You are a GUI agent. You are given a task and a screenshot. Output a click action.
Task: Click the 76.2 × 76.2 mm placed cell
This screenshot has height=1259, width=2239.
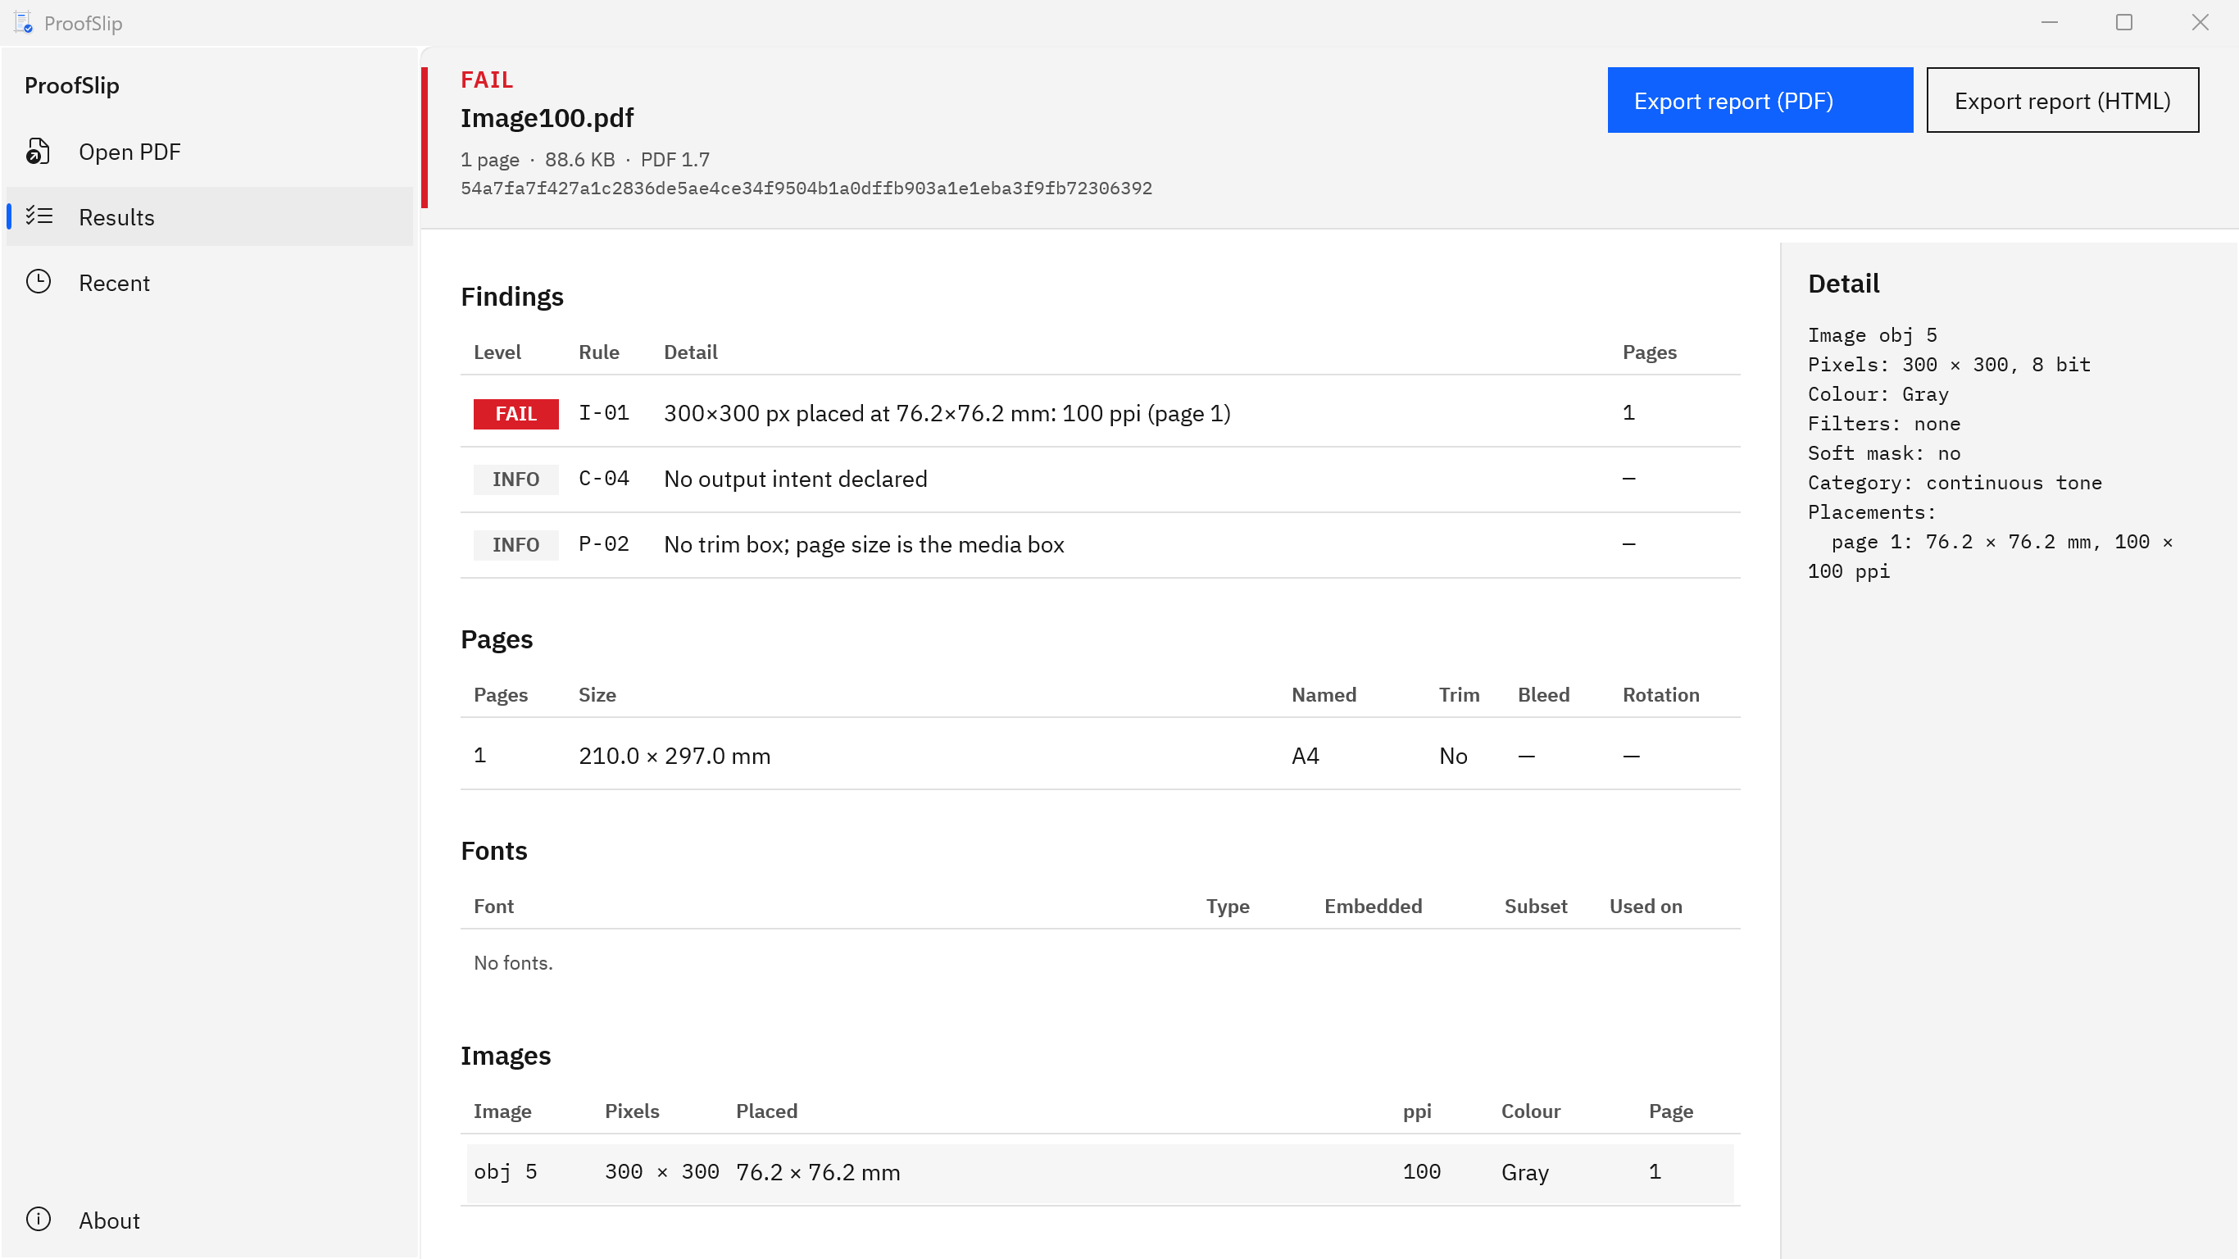[818, 1172]
